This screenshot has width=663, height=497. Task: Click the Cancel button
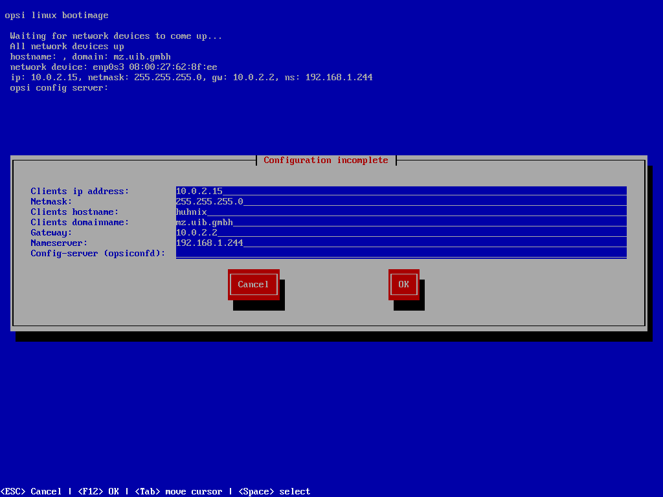pos(254,285)
